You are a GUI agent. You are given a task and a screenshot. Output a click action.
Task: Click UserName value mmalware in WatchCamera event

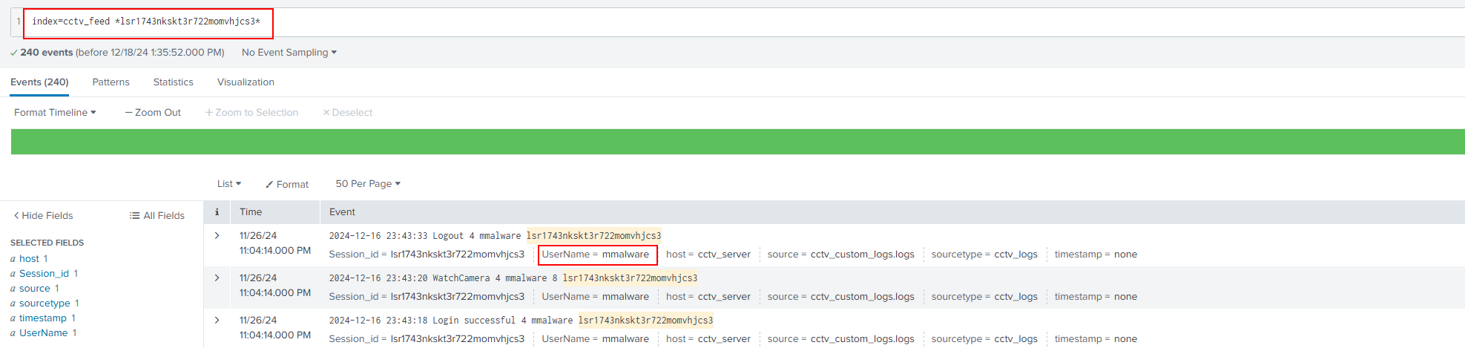625,297
